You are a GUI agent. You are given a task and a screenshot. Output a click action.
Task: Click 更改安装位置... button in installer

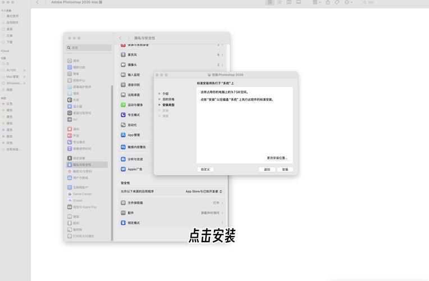(277, 158)
